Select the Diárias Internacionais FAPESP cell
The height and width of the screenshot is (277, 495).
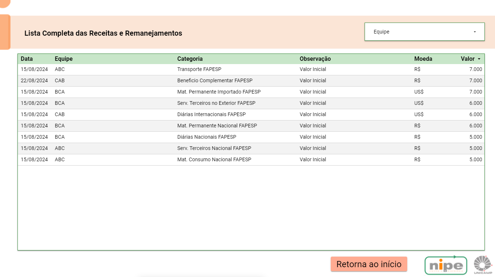211,114
